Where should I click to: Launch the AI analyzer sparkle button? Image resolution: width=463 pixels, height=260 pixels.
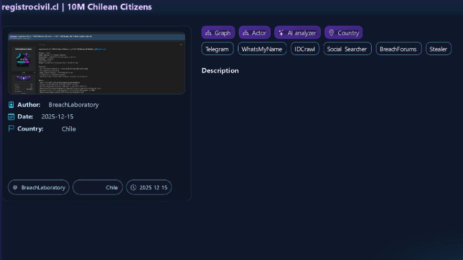[x=297, y=32]
